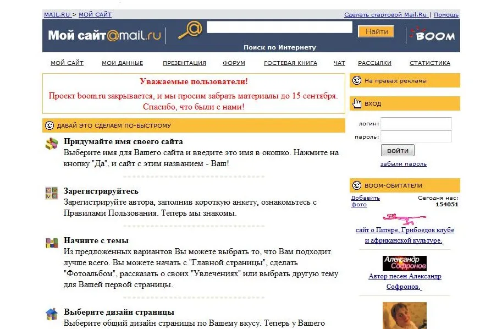Open the Помощь help link
Viewport: 502px width, 329px height.
pos(446,14)
